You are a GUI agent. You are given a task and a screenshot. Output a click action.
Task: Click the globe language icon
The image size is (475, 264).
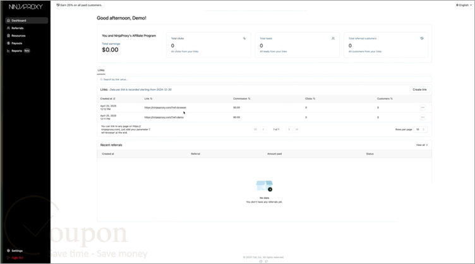click(x=457, y=5)
